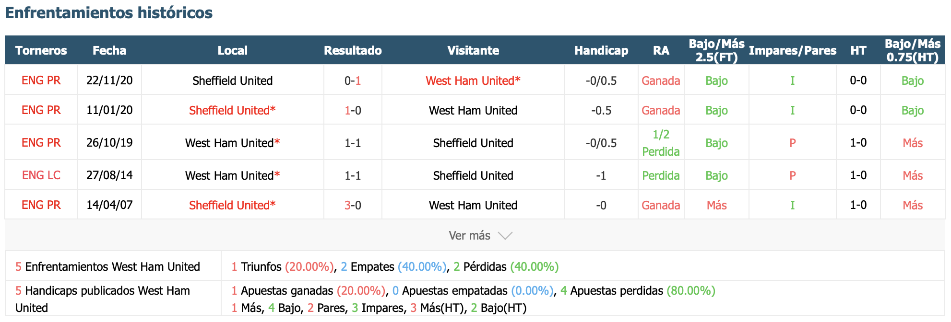Click the Fecha column header
Screen dimensions: 951x322
pyautogui.click(x=109, y=50)
